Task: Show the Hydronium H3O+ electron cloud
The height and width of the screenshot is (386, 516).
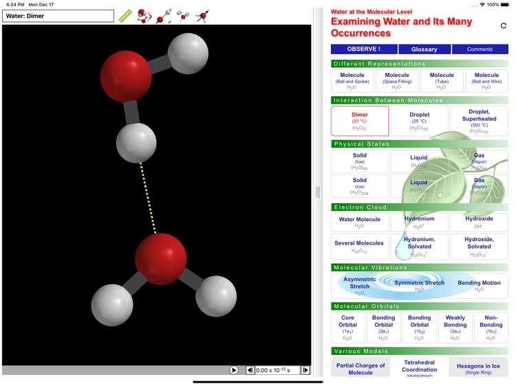Action: tap(419, 222)
